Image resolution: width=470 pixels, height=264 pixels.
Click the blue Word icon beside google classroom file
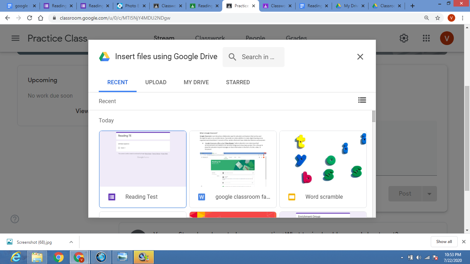pos(202,197)
